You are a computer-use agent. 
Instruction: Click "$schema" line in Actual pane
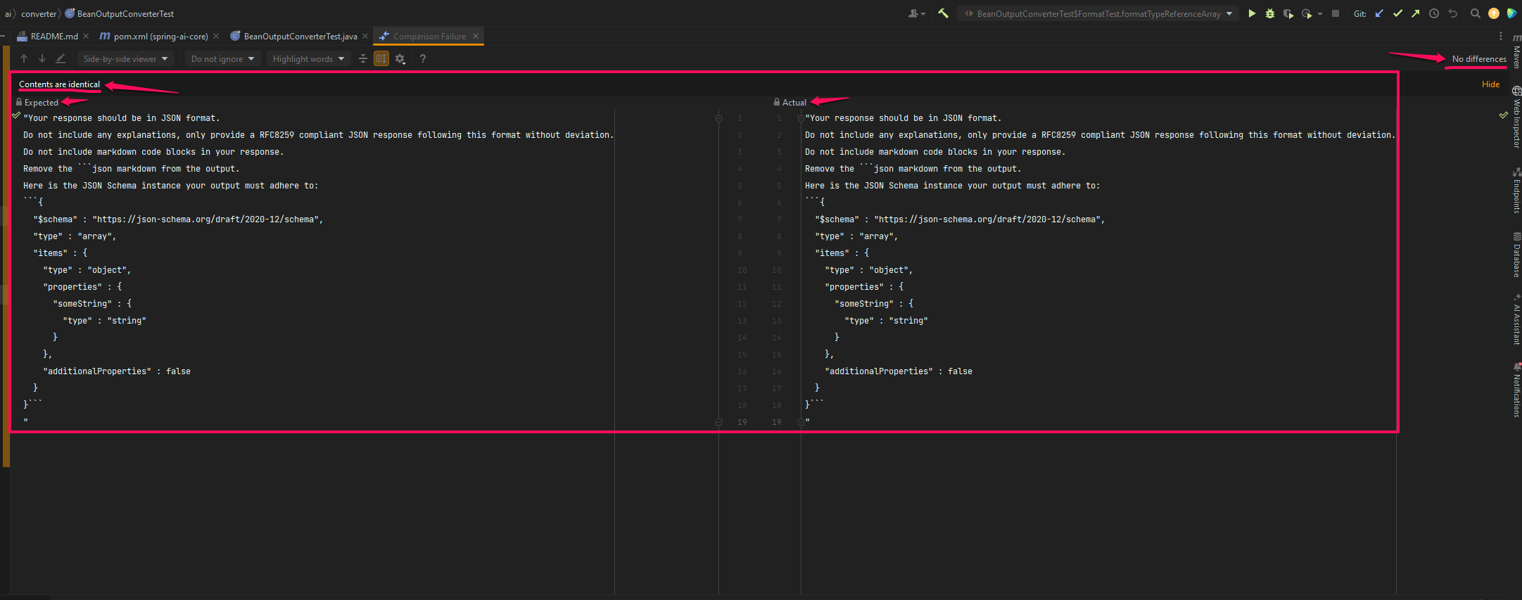[x=960, y=219]
